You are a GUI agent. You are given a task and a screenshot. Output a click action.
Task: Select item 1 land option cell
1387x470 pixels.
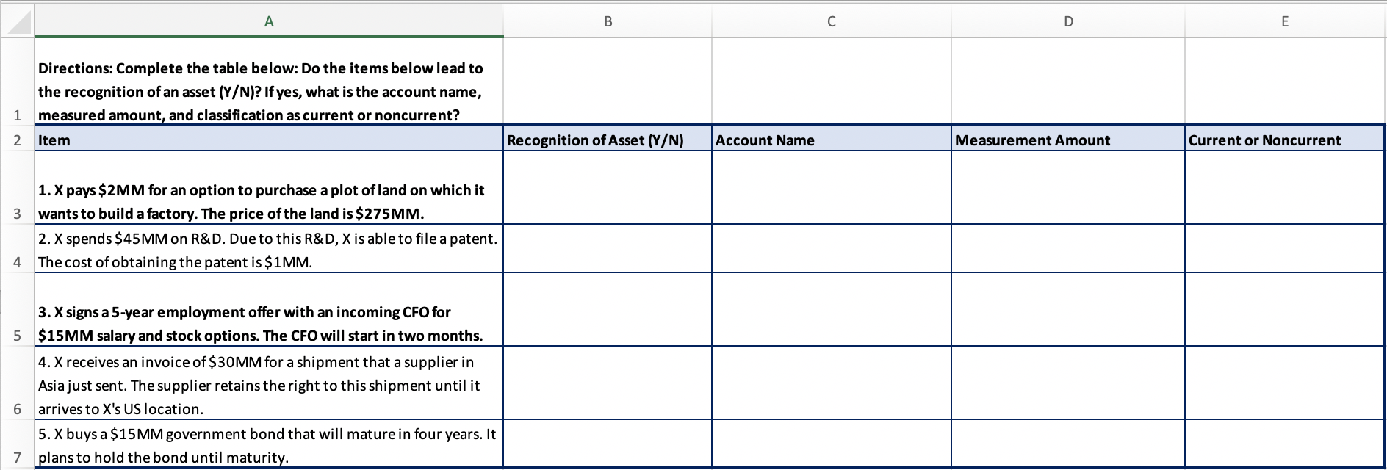pyautogui.click(x=269, y=187)
